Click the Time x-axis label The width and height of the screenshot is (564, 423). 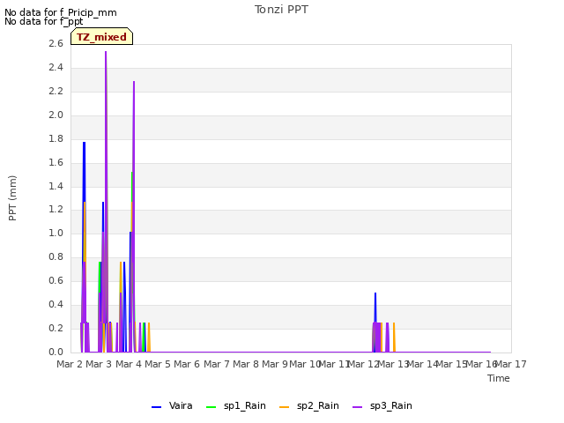point(499,378)
